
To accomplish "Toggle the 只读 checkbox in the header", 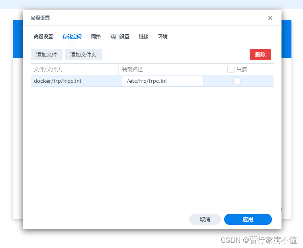I will [231, 69].
